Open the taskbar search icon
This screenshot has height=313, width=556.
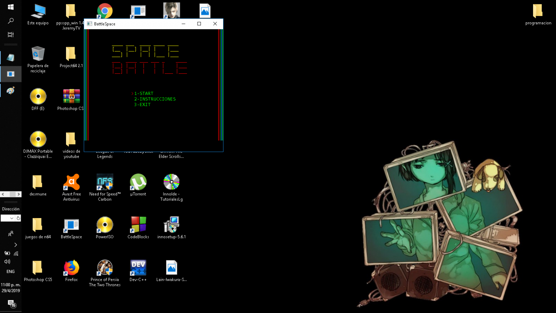(11, 21)
